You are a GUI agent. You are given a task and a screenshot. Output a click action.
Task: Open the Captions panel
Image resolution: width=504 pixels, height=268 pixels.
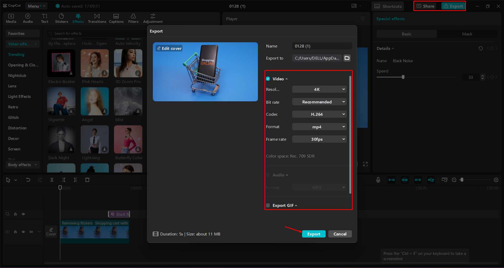pyautogui.click(x=116, y=18)
